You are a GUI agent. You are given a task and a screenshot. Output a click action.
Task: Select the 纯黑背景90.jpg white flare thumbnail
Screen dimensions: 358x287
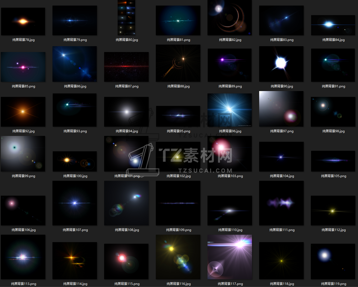click(281, 64)
